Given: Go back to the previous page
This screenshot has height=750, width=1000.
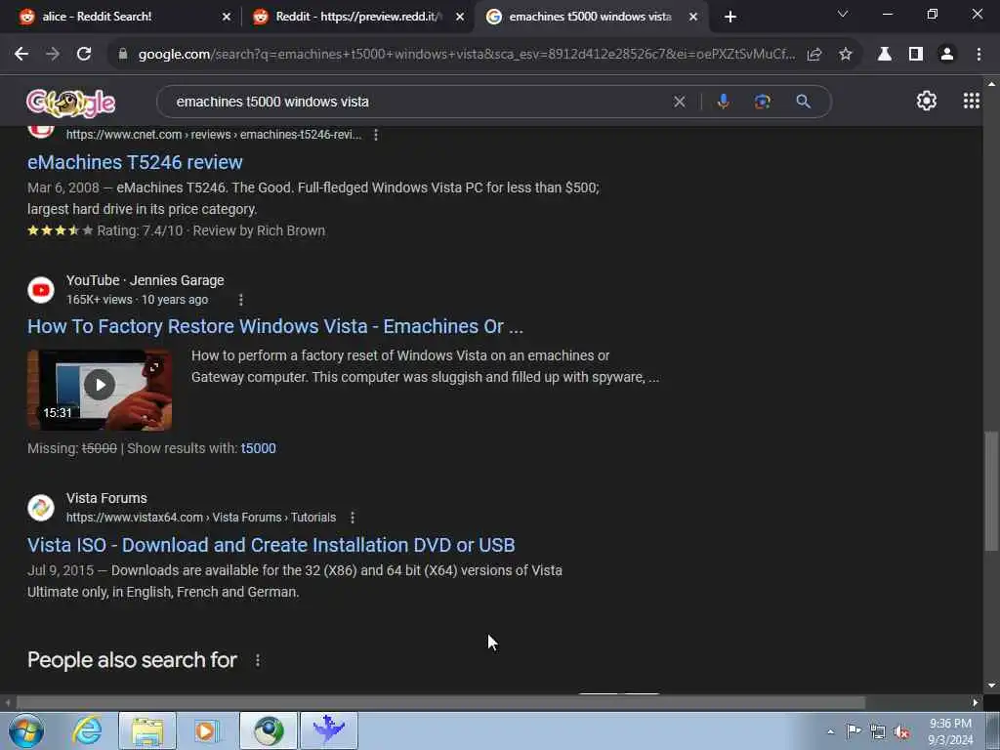Looking at the screenshot, I should 21,55.
